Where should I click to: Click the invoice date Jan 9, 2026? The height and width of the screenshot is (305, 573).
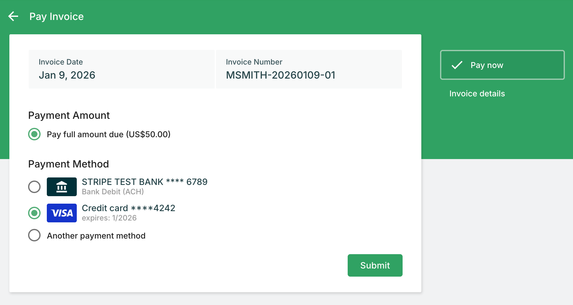67,75
